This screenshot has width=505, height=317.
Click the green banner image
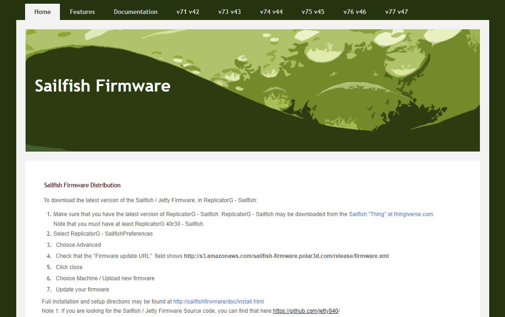(x=253, y=90)
